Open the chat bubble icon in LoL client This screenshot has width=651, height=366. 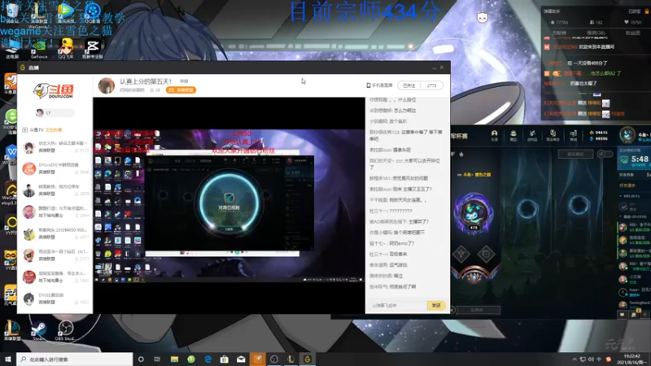click(622, 315)
